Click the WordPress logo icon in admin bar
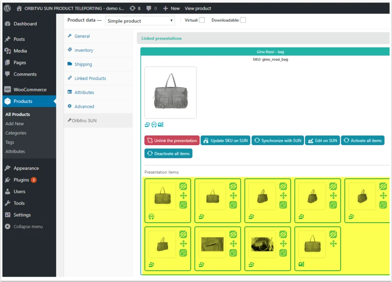The height and width of the screenshot is (282, 392). [7, 8]
